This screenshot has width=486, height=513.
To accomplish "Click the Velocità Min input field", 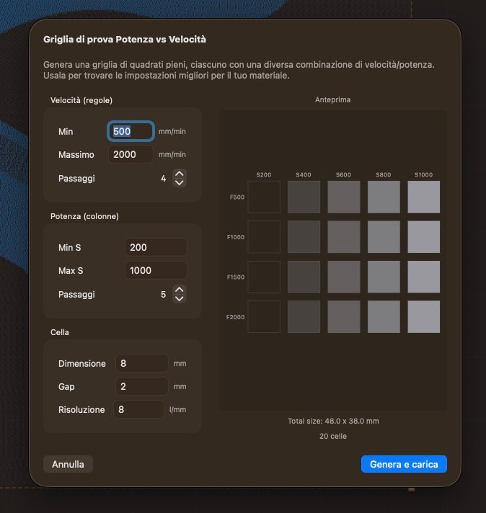I will [131, 132].
